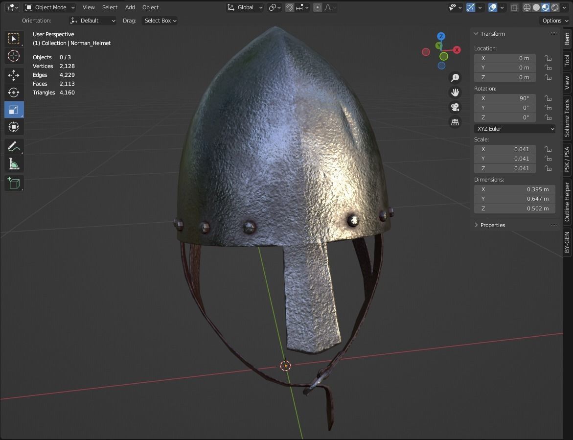Open the Select Box drag dropdown
Viewport: 573px width, 440px height.
coord(160,21)
